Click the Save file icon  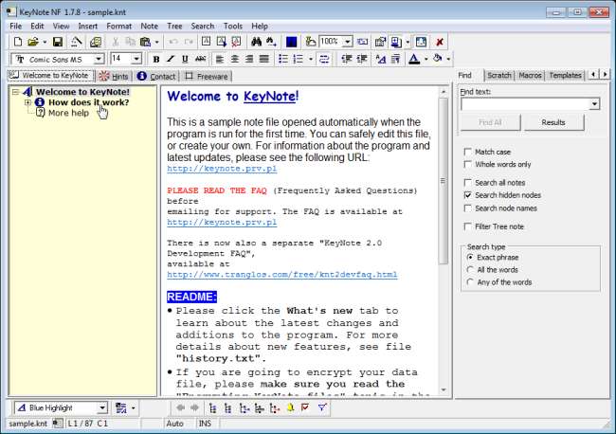58,42
